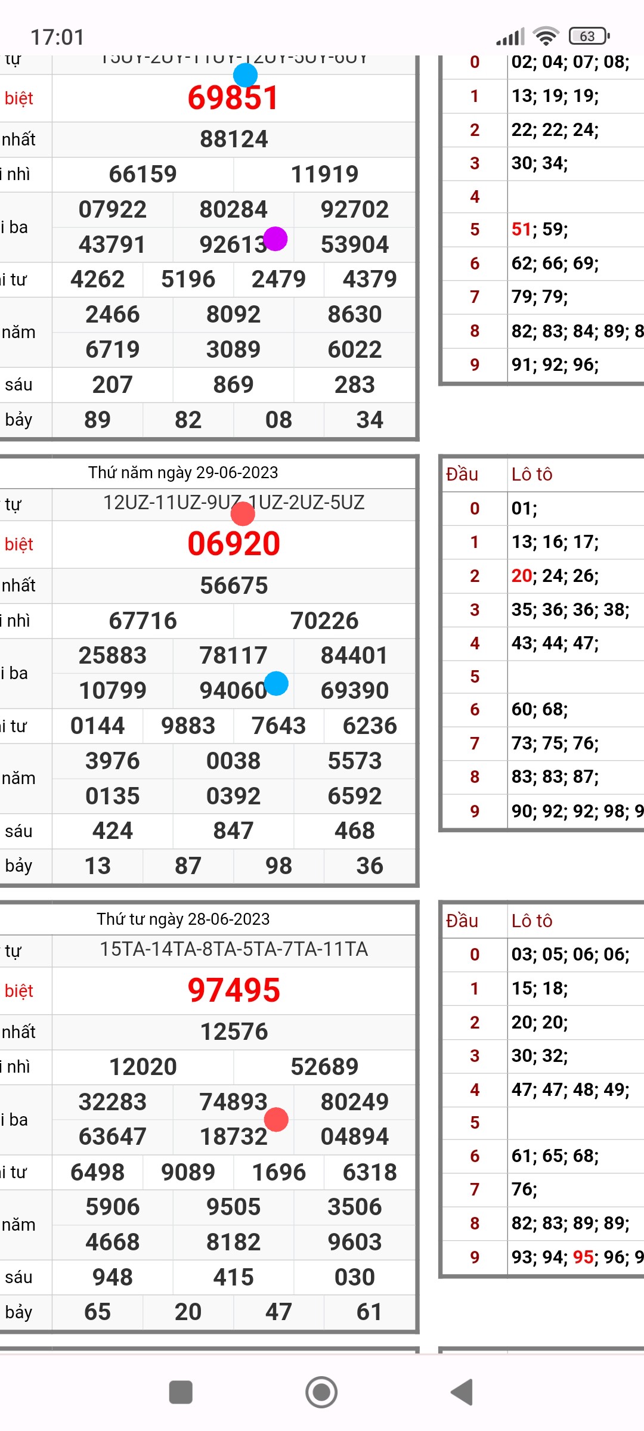Tap third prize number 04894
644x1431 pixels.
[355, 1137]
